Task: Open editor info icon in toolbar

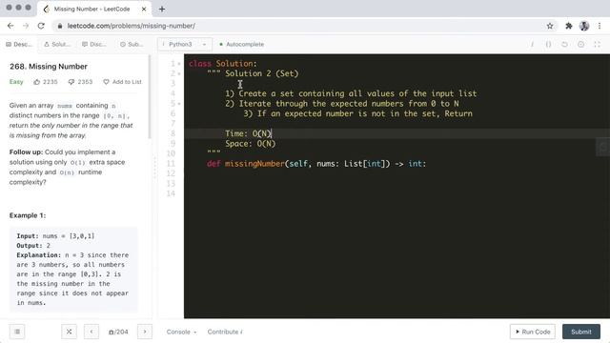Action: [x=532, y=45]
